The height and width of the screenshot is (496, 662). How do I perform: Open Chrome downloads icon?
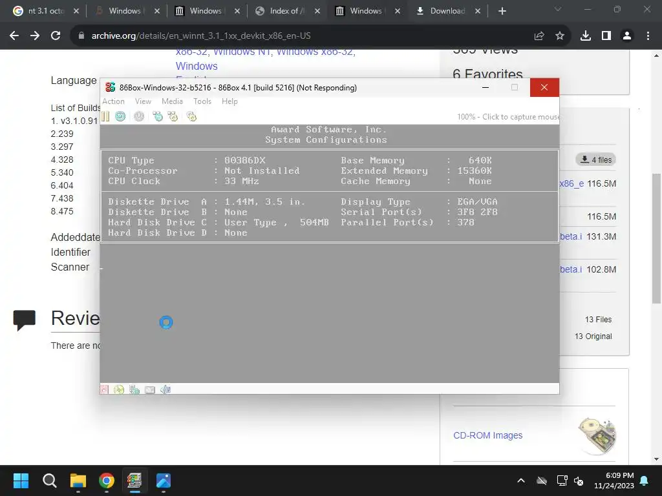click(x=586, y=36)
